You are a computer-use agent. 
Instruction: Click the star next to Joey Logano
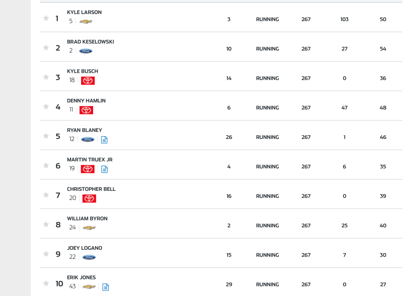tap(46, 253)
